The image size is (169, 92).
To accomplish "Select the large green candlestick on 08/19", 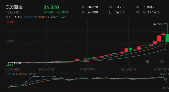I will pos(167,38).
